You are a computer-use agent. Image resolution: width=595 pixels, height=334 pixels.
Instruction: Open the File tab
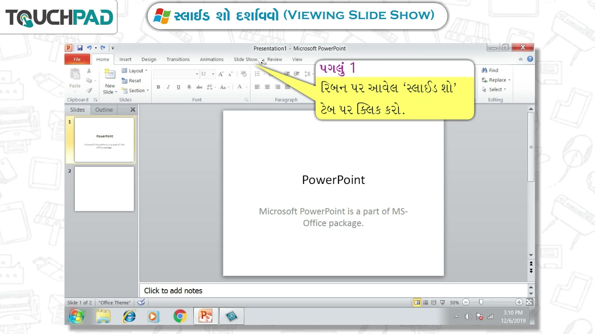(77, 59)
